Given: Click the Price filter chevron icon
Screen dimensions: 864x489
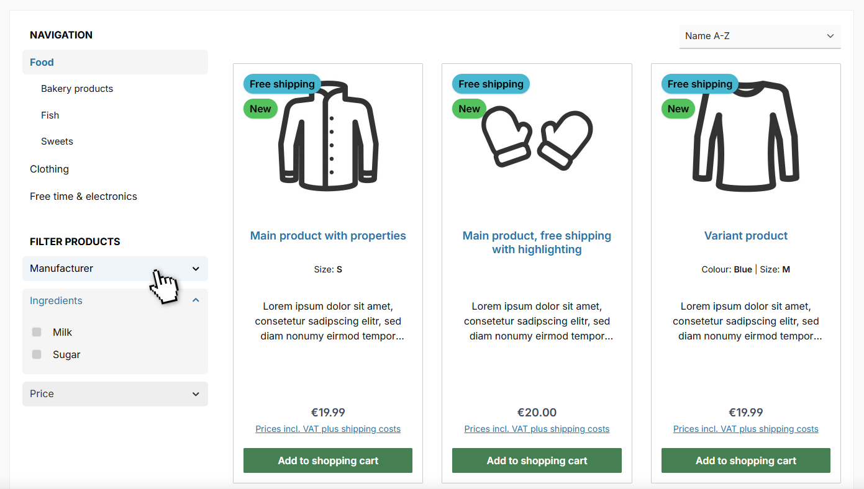Looking at the screenshot, I should (x=196, y=394).
